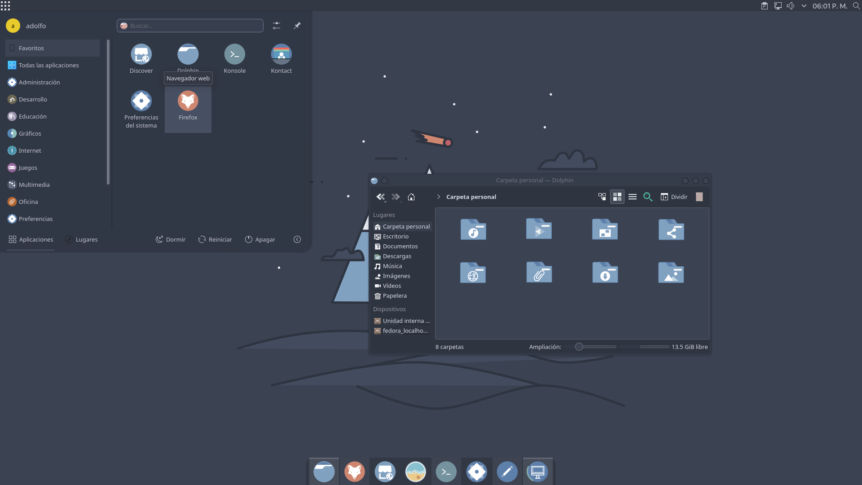Select compact list view in Dolphin

[633, 197]
